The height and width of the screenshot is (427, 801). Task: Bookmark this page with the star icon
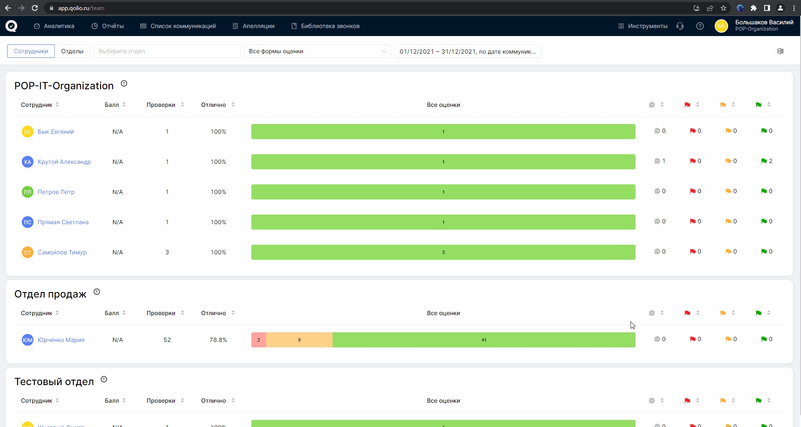pyautogui.click(x=723, y=8)
